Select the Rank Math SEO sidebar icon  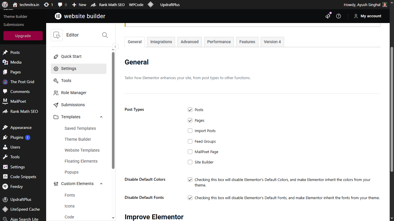(5, 111)
